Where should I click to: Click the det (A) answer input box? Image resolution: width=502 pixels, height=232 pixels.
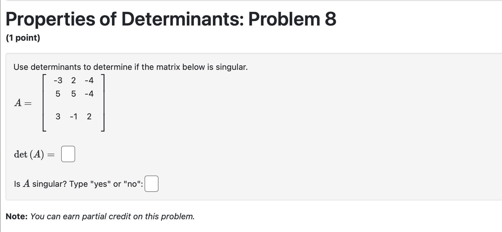pos(68,154)
